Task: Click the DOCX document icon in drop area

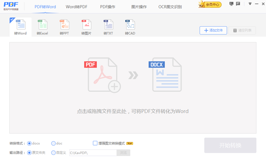Action: 165,74
